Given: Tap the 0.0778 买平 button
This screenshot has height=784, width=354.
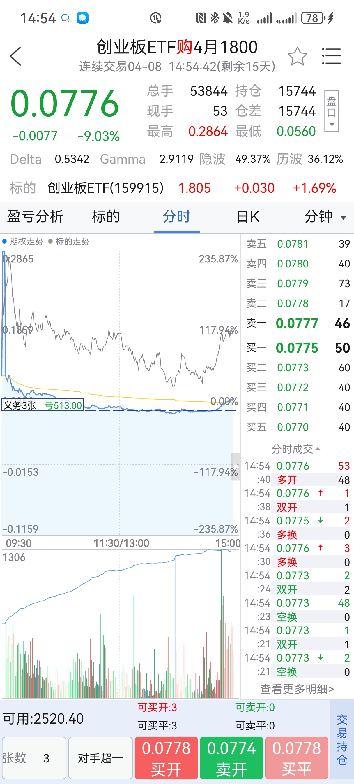Looking at the screenshot, I should 297,758.
